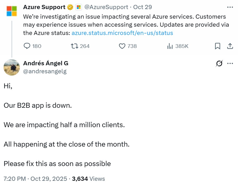Click the Azure Support Microsoft logo avatar
Screen dimensions: 238x187
[12, 11]
